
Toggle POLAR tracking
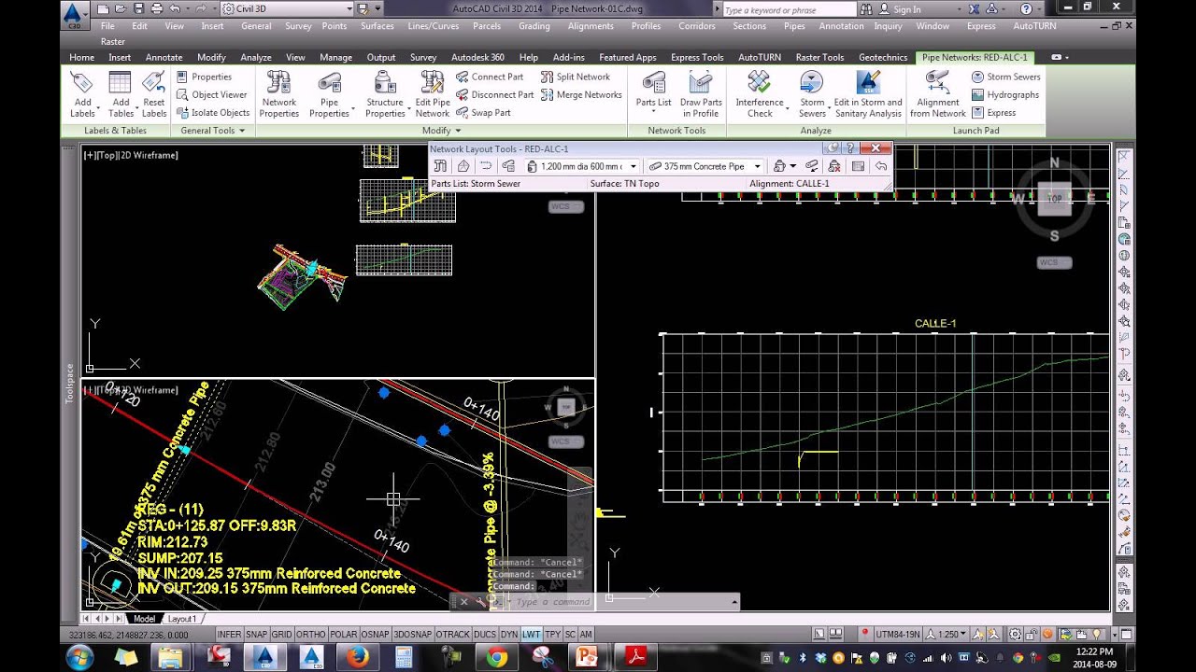pos(343,634)
